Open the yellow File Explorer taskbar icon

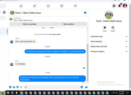point(17,93)
